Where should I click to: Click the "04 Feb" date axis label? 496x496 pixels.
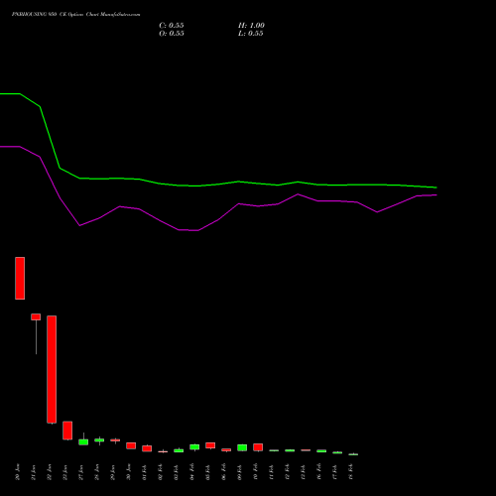pyautogui.click(x=192, y=472)
